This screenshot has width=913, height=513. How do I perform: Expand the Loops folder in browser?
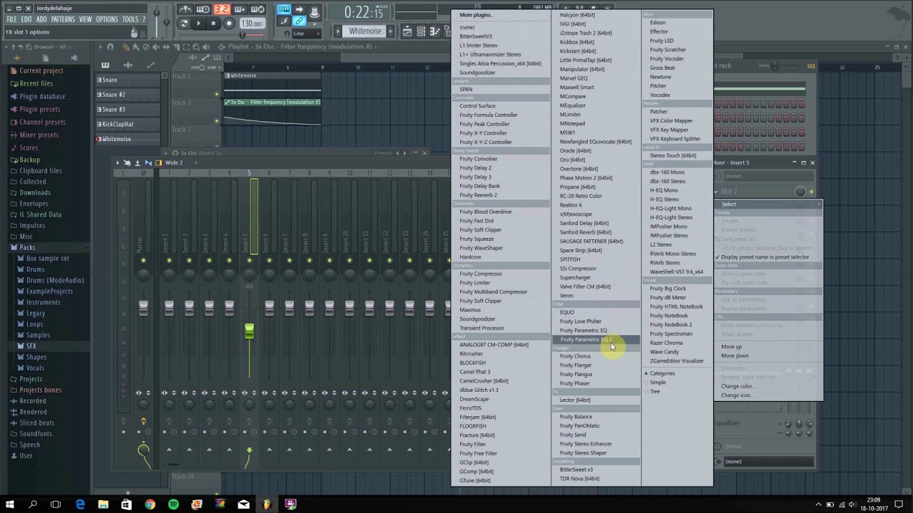(x=34, y=324)
